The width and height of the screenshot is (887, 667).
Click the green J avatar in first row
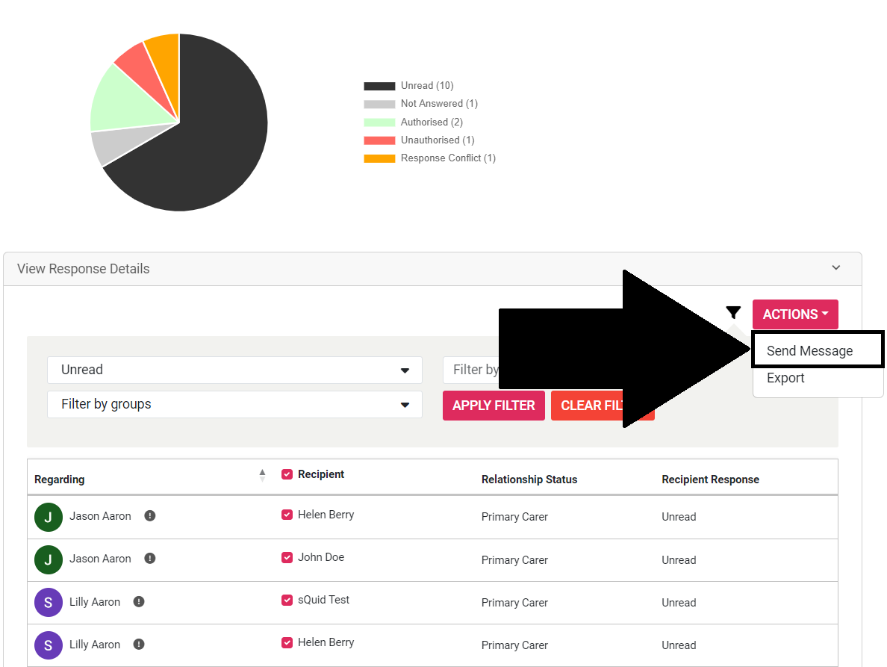click(x=49, y=517)
